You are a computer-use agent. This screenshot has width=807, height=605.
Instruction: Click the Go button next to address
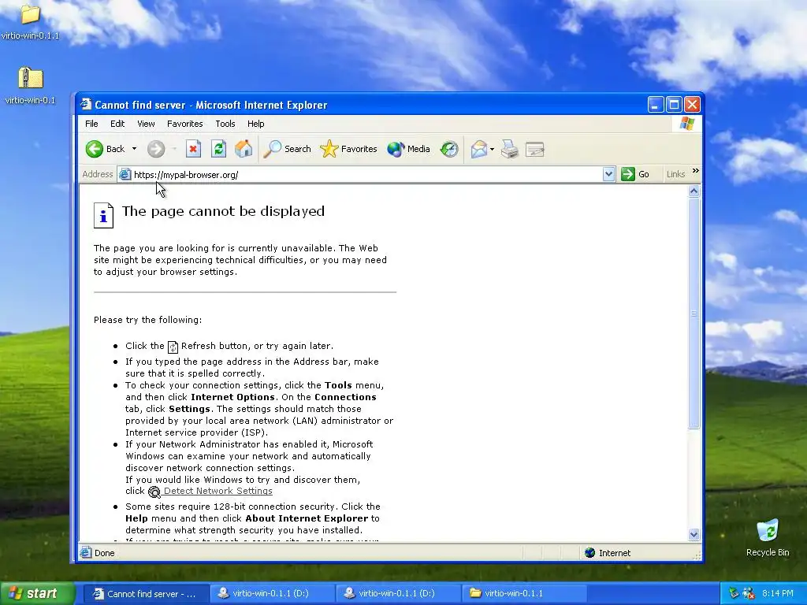point(635,174)
